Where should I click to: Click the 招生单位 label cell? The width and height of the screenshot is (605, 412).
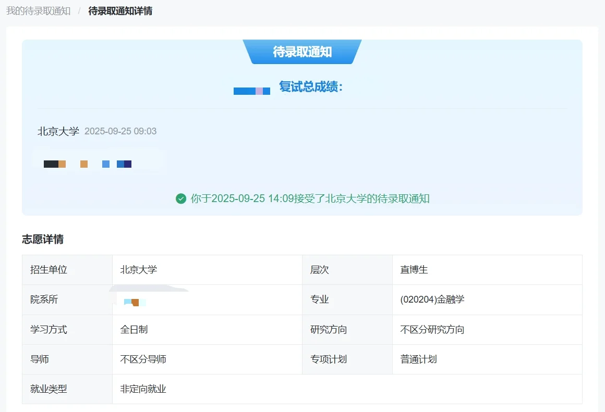coord(67,270)
